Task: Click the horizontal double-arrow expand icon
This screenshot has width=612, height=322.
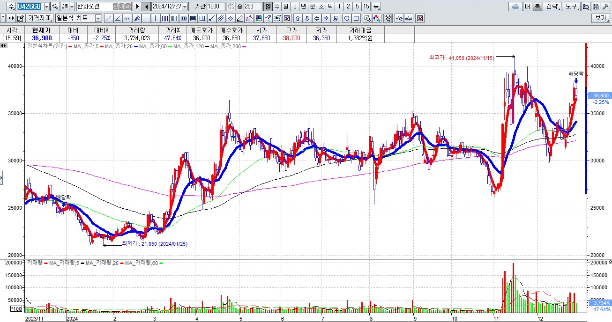Action: [x=11, y=18]
